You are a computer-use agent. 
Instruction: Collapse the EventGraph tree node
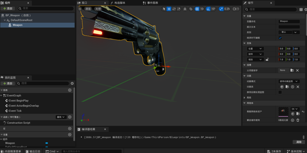1,95
